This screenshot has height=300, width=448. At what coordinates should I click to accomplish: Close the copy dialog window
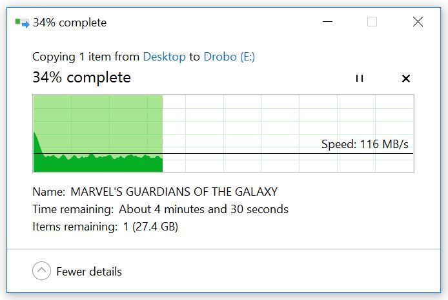click(417, 23)
